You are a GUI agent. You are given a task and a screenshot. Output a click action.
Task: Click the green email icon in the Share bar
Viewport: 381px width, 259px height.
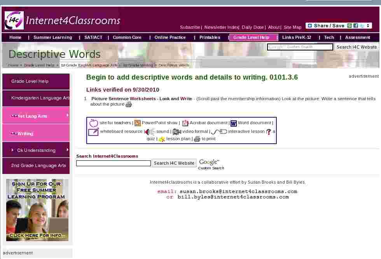click(350, 26)
